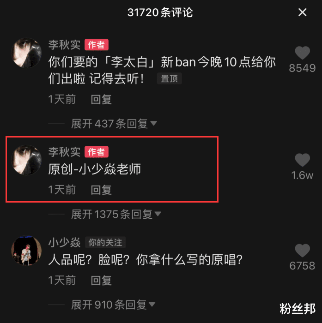This screenshot has height=323, width=322.
Task: Reply to 原创-小少焱老师 comment
Action: (101, 190)
